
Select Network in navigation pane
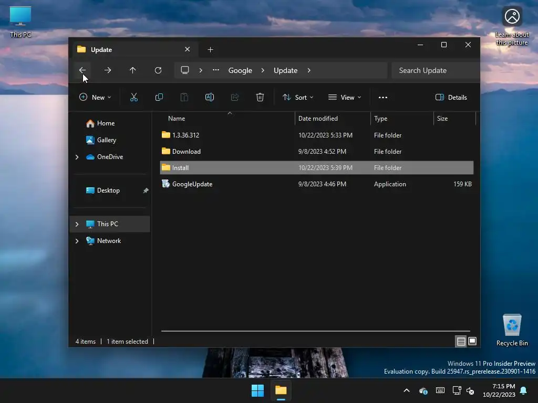[109, 241]
